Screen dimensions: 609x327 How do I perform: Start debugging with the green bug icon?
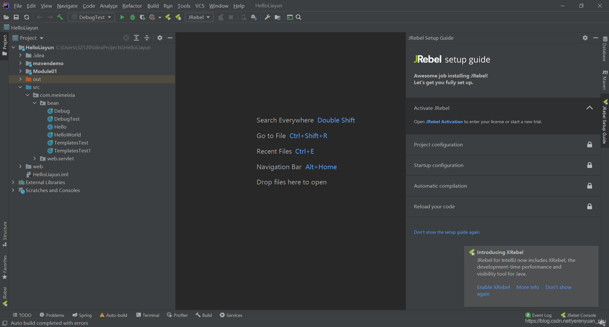(x=133, y=17)
